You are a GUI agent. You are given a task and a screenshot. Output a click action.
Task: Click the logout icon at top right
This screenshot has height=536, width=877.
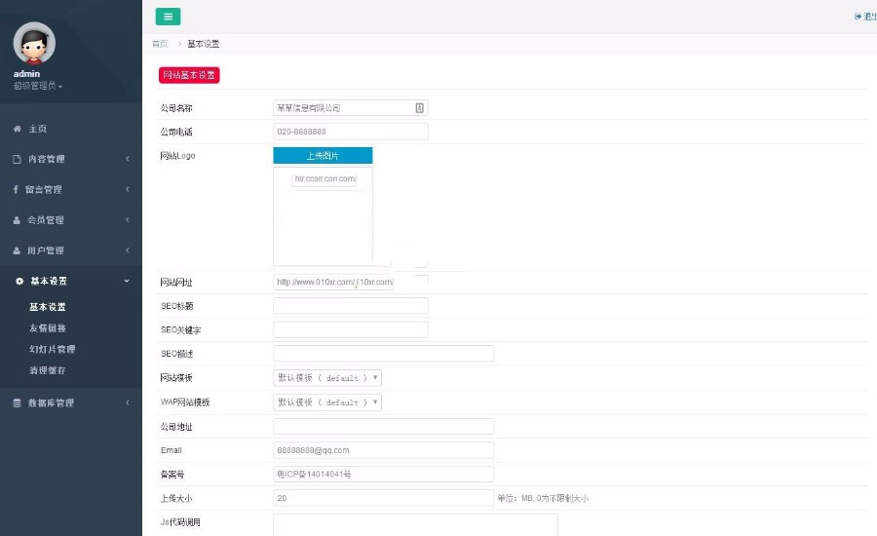(858, 17)
